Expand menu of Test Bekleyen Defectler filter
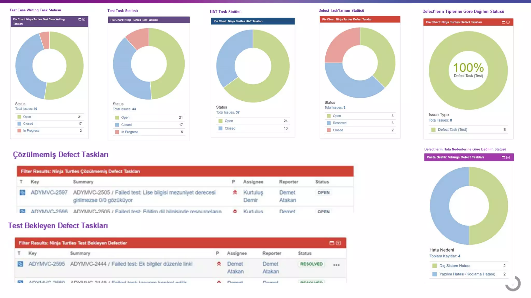 (338, 243)
